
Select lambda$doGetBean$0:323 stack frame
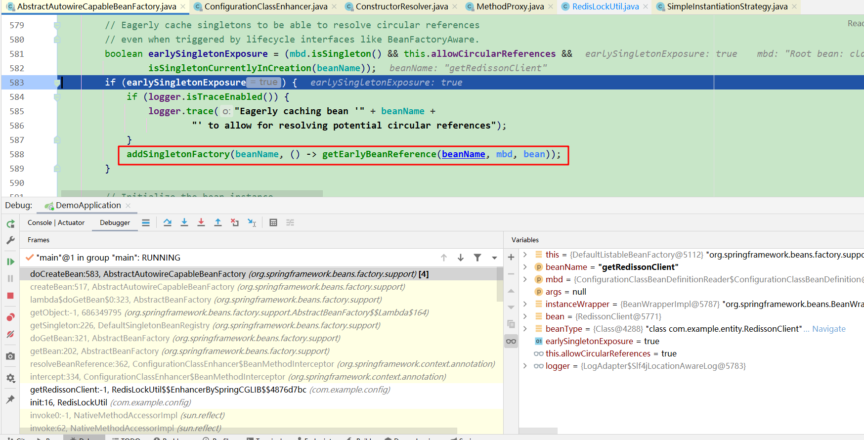pos(261,300)
